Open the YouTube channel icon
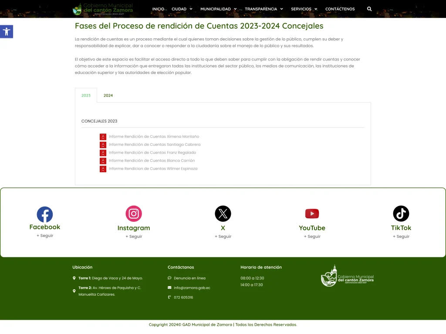The width and height of the screenshot is (446, 334). (x=312, y=214)
